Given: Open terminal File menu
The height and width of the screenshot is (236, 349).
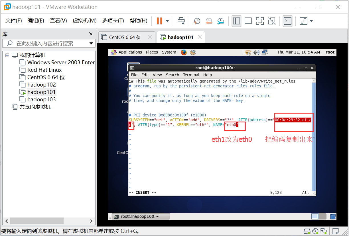Looking at the screenshot, I should (134, 75).
